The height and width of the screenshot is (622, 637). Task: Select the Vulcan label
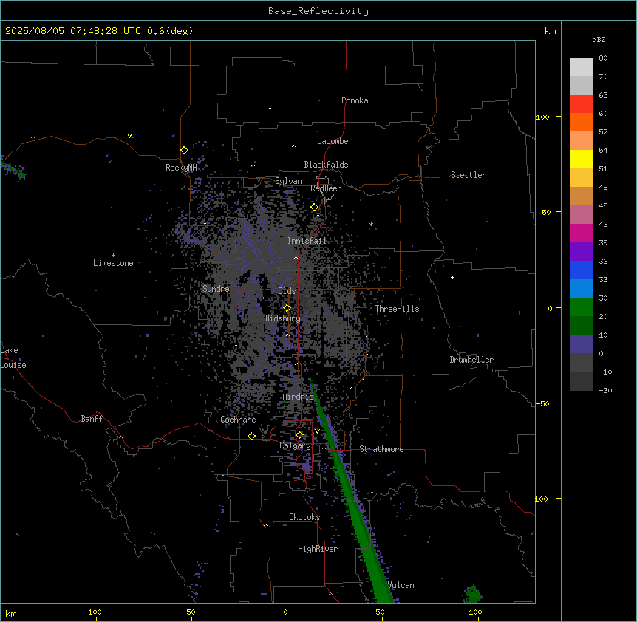401,585
